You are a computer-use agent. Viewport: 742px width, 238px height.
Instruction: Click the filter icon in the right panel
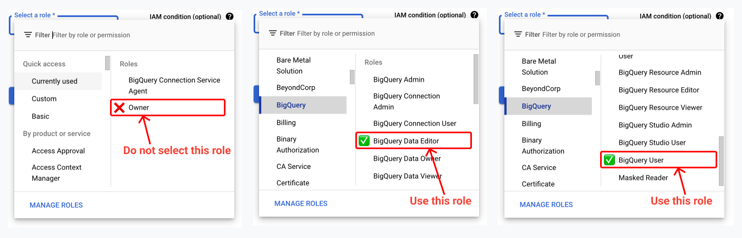(518, 35)
